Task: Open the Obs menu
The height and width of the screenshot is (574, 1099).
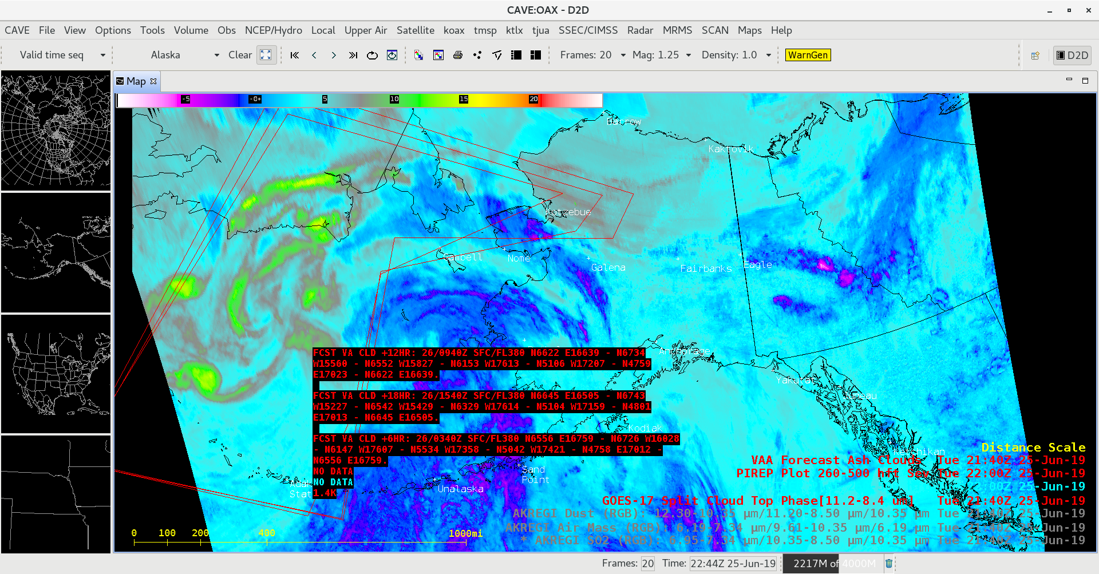Action: click(227, 30)
